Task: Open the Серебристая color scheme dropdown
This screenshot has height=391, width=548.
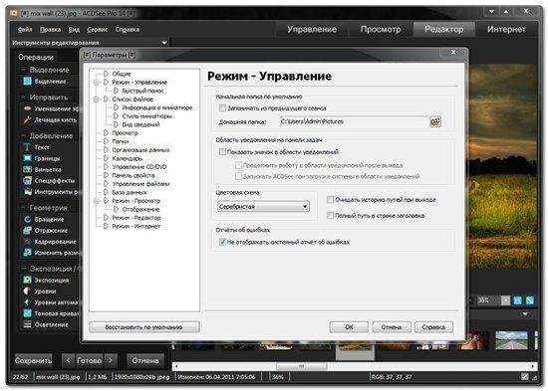Action: 263,206
